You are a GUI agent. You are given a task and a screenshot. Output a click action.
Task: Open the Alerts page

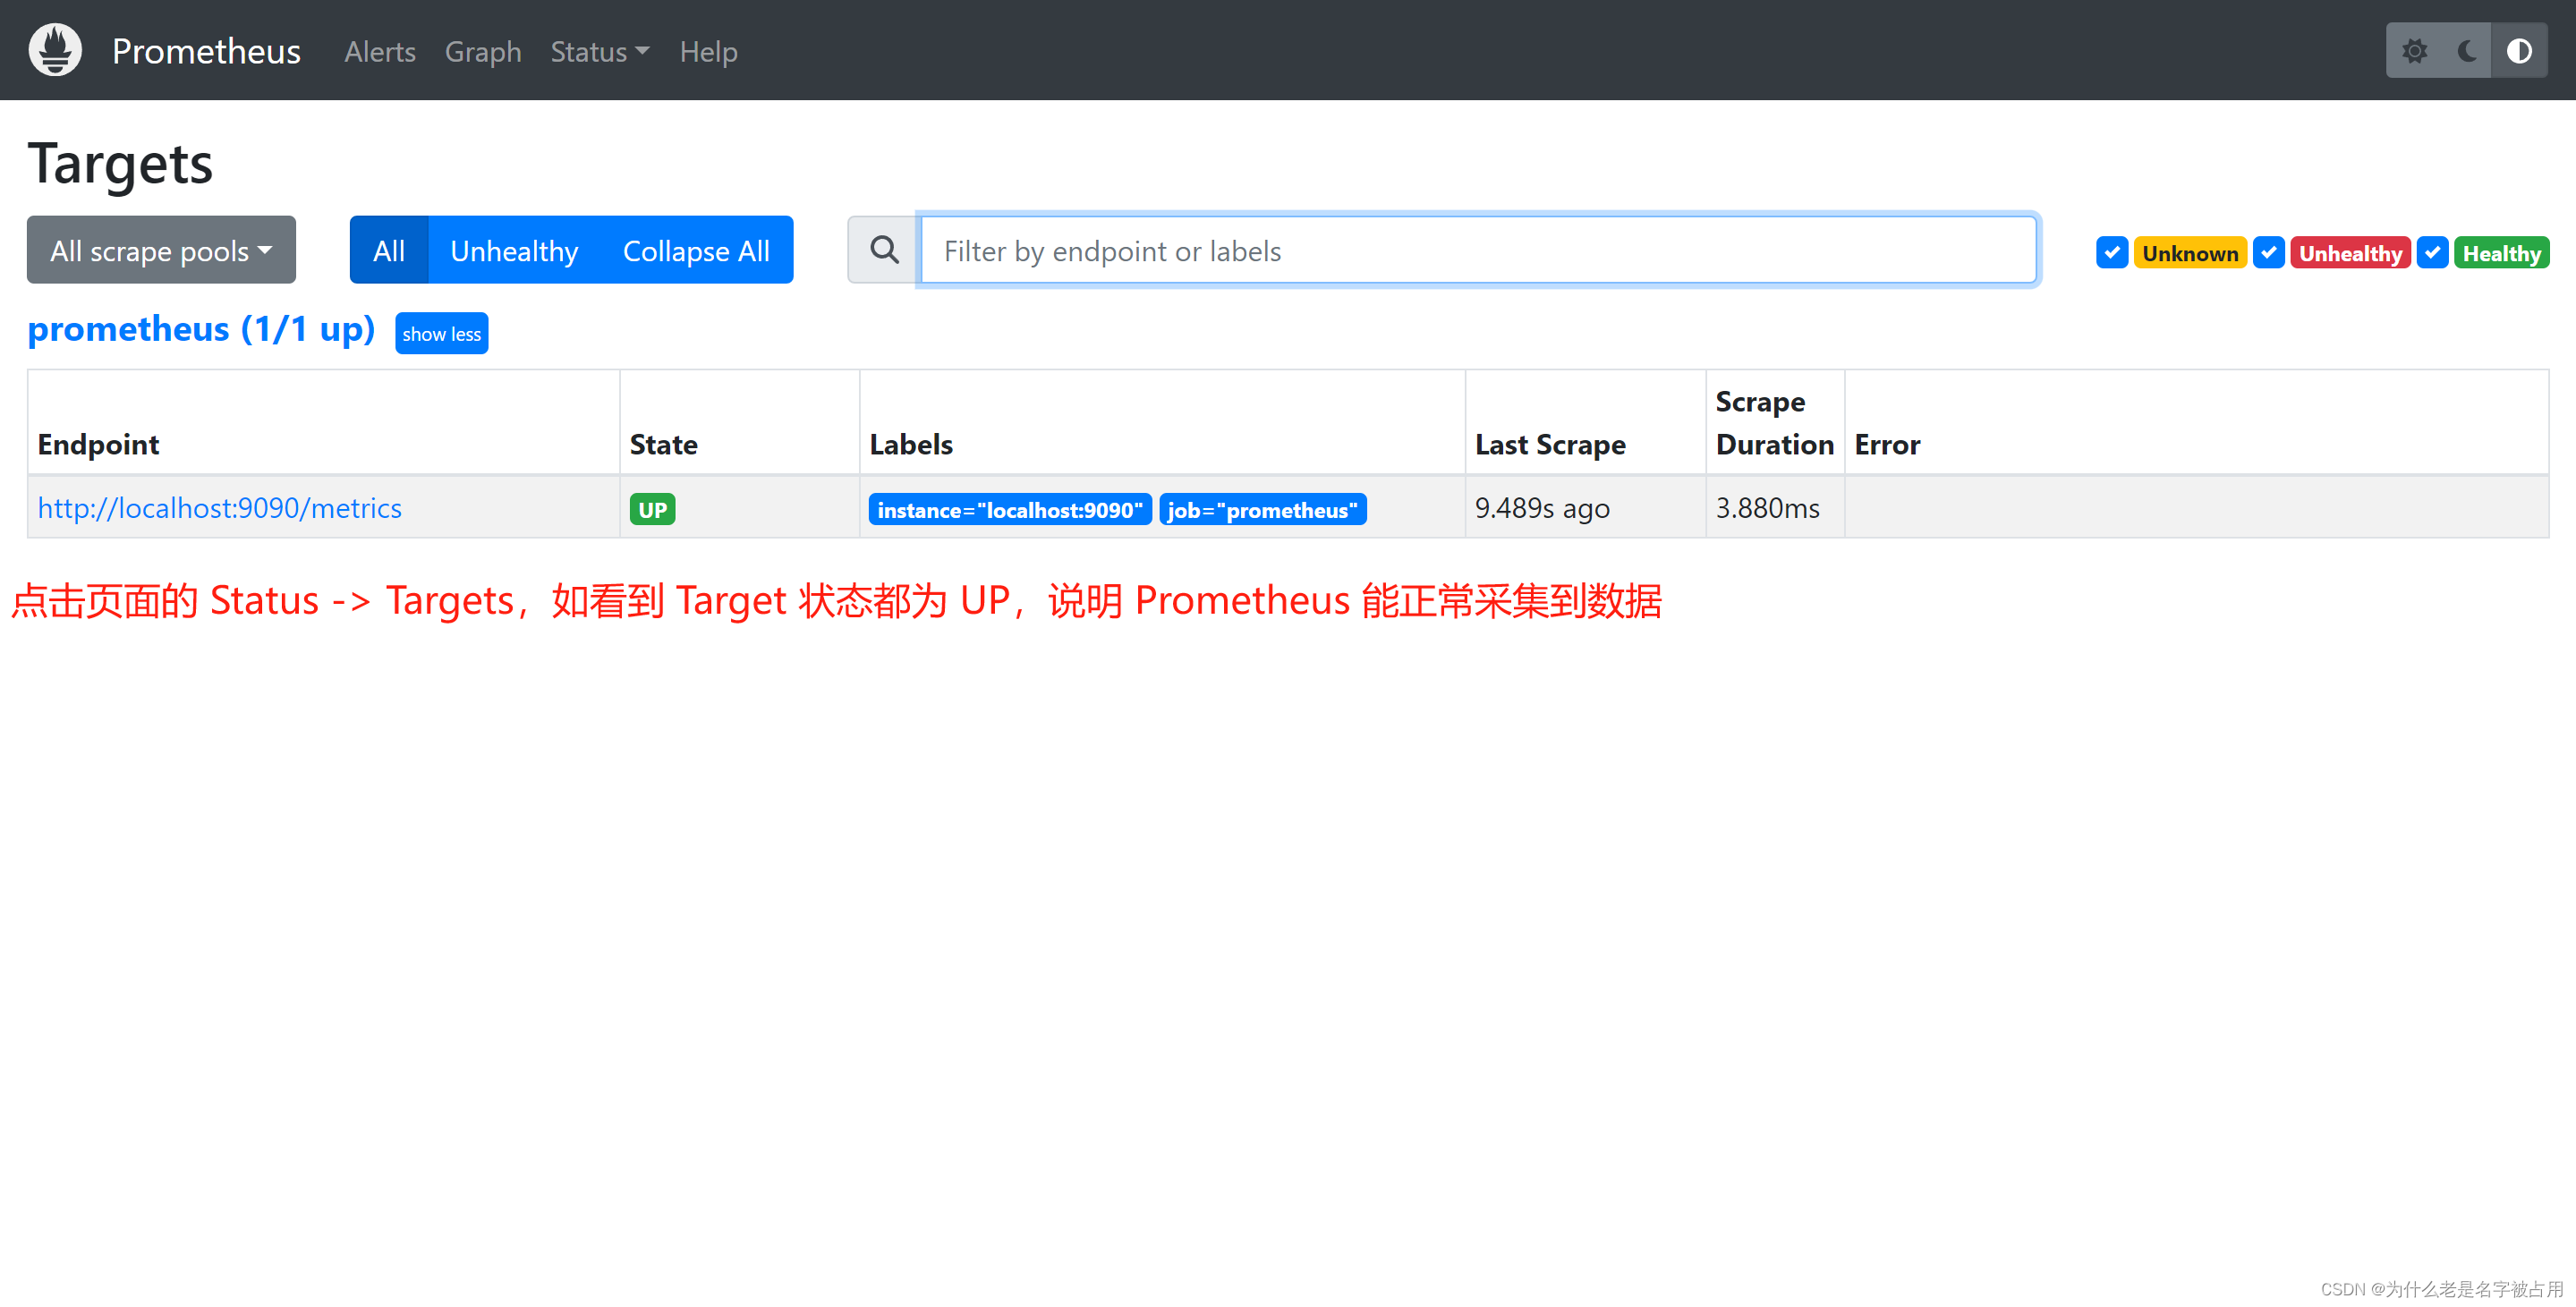[x=380, y=52]
